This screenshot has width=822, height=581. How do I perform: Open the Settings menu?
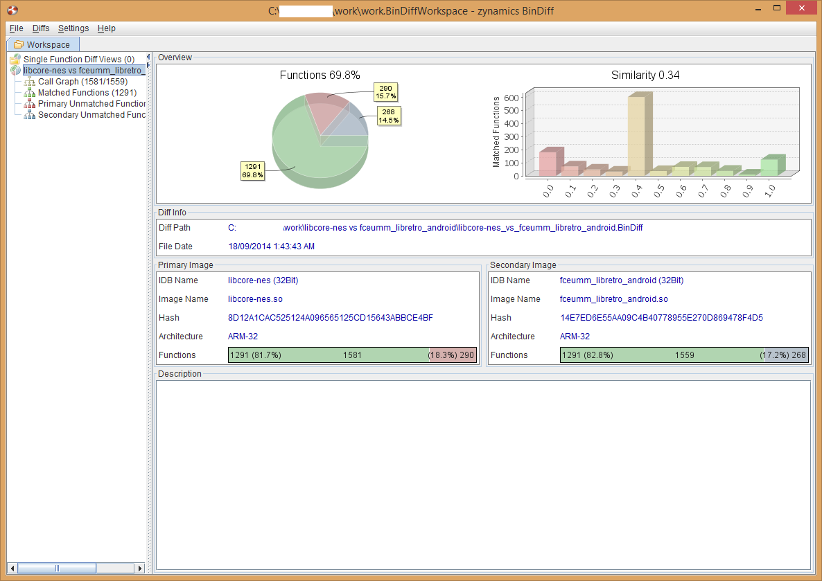[73, 28]
